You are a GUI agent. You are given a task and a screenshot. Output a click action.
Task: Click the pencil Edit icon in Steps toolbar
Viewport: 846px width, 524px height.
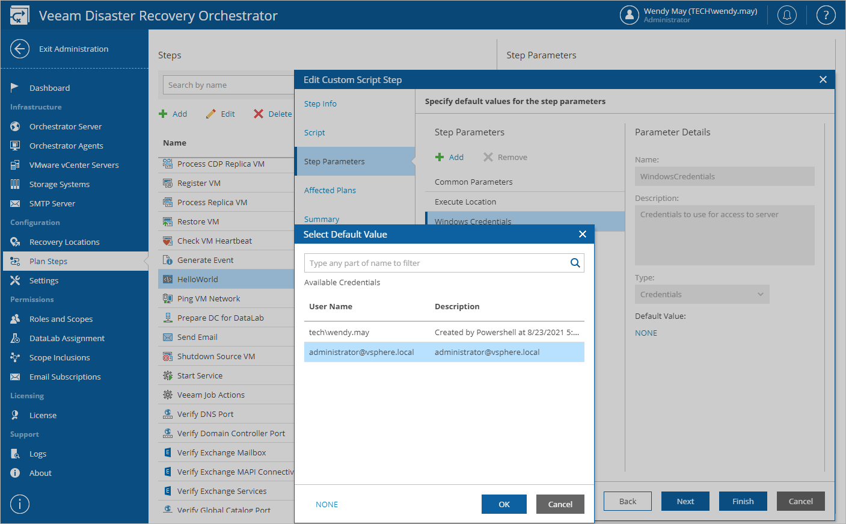(x=210, y=114)
